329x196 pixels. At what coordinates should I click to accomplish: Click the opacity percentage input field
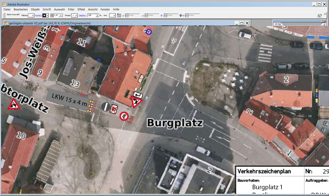tap(91, 16)
